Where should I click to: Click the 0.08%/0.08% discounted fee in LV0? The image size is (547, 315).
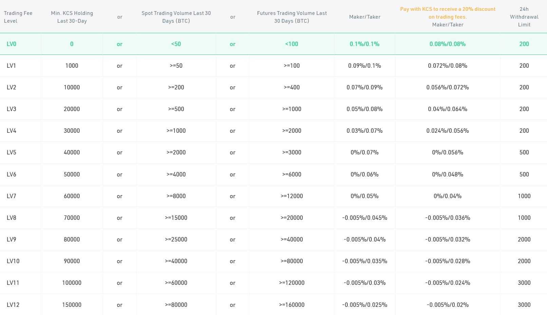click(x=447, y=44)
